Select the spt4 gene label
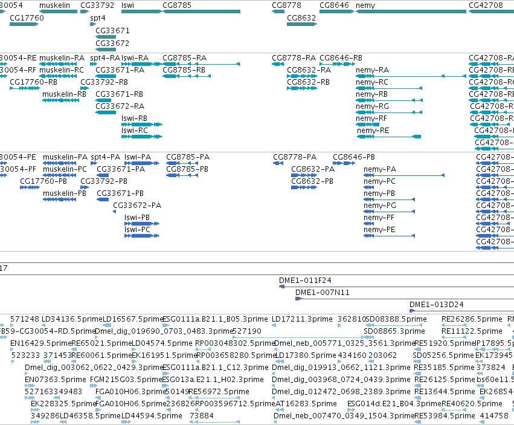 [98, 18]
